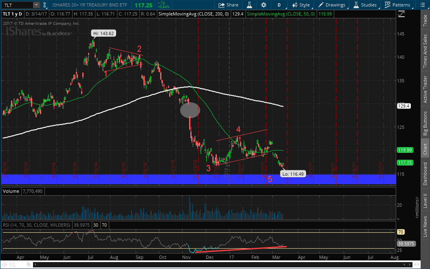This screenshot has height=269, width=430.
Task: Open the Dashboard sidebar tab
Action: [425, 174]
